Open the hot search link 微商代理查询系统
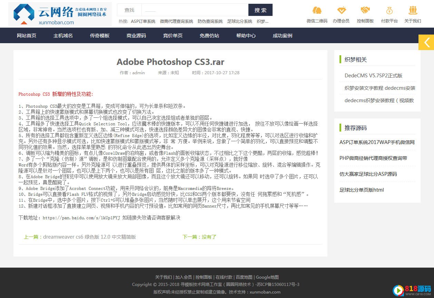 (177, 21)
